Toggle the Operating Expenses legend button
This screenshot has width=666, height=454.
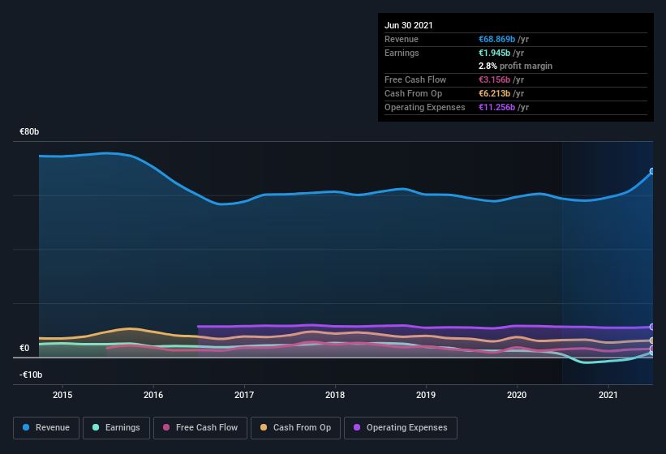(401, 428)
